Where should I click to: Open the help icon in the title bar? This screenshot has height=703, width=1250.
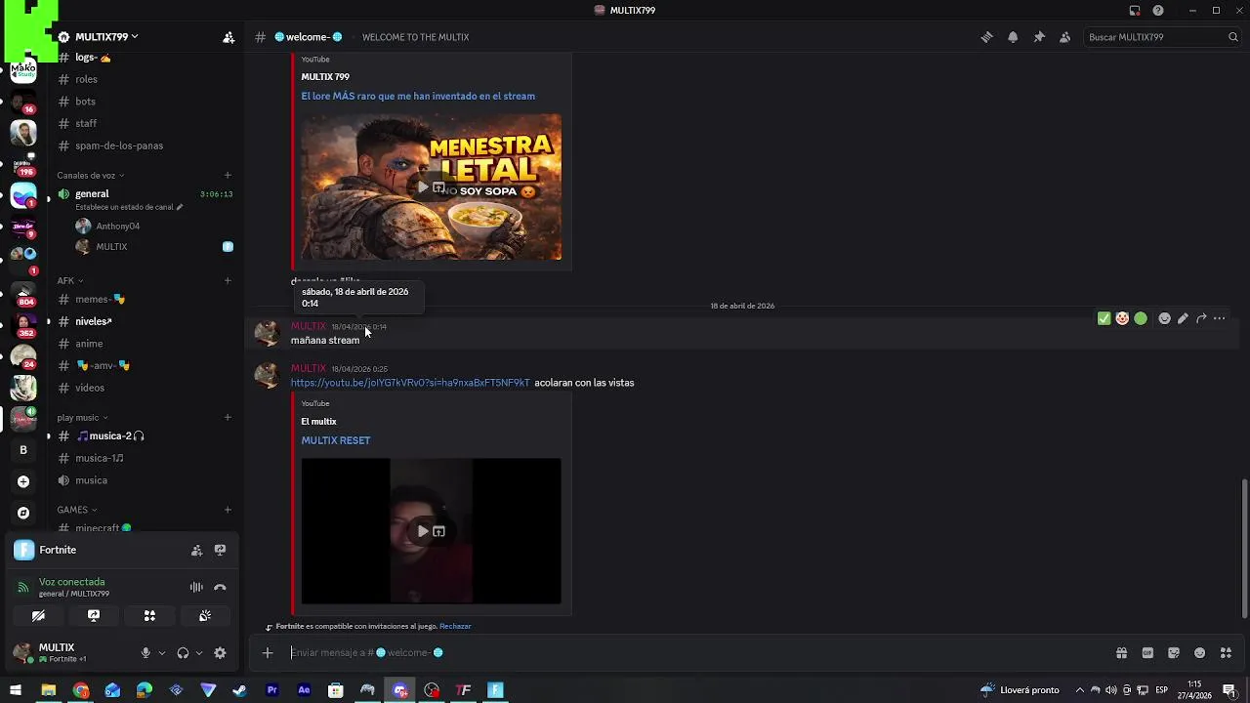[x=1158, y=11]
